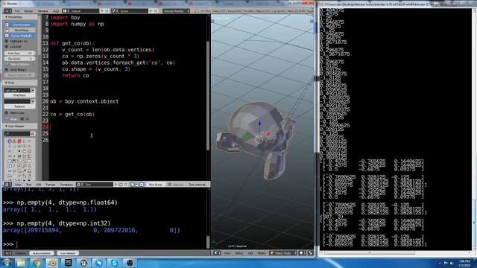Use selected text for the Replace field icon
This screenshot has height=268, width=477.
point(33,101)
